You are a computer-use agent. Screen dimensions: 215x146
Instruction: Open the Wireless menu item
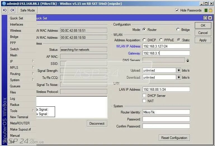22,31
